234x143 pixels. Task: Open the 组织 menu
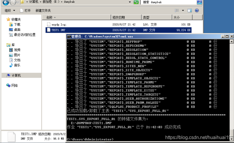[x=10, y=11]
